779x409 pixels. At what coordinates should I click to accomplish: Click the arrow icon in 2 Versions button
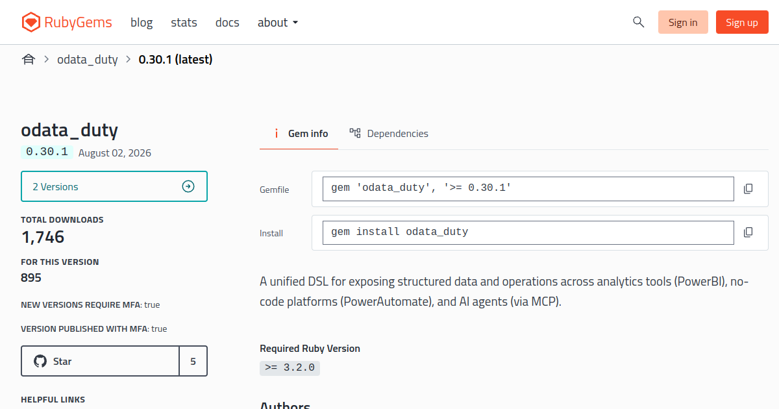188,186
